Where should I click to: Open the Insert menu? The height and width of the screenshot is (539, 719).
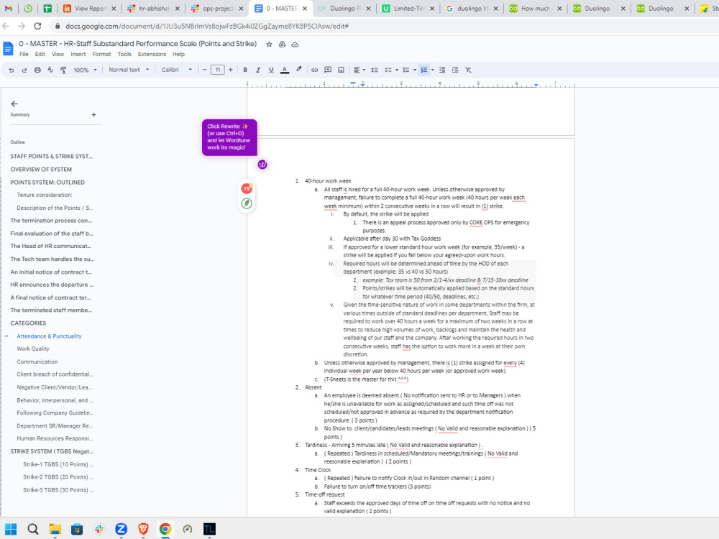point(78,54)
